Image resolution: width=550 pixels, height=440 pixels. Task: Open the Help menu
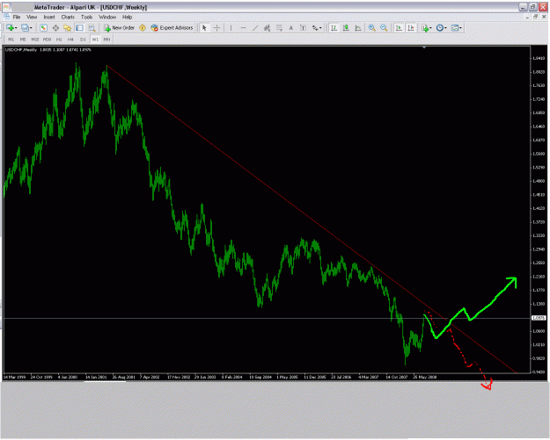[127, 18]
